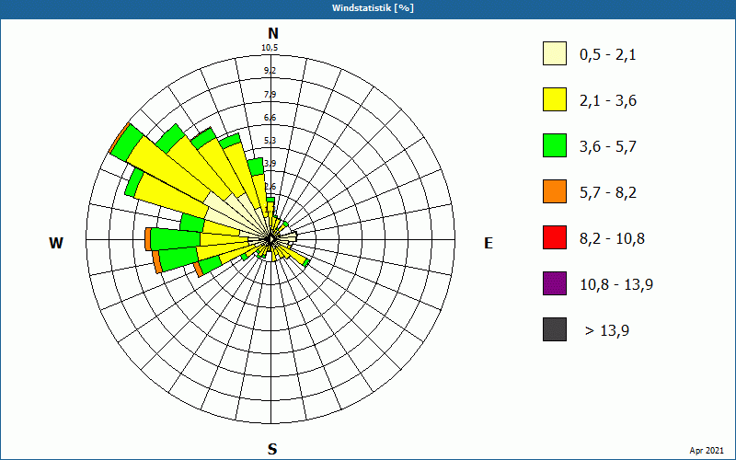Click the legend label '0,5 - 2,1'
This screenshot has width=736, height=460.
(608, 55)
